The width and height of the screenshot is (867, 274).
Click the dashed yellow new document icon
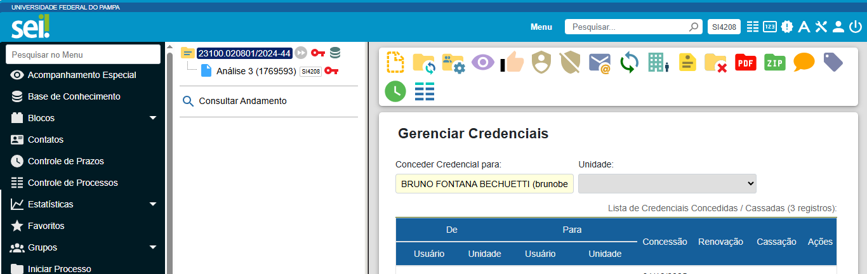click(395, 62)
